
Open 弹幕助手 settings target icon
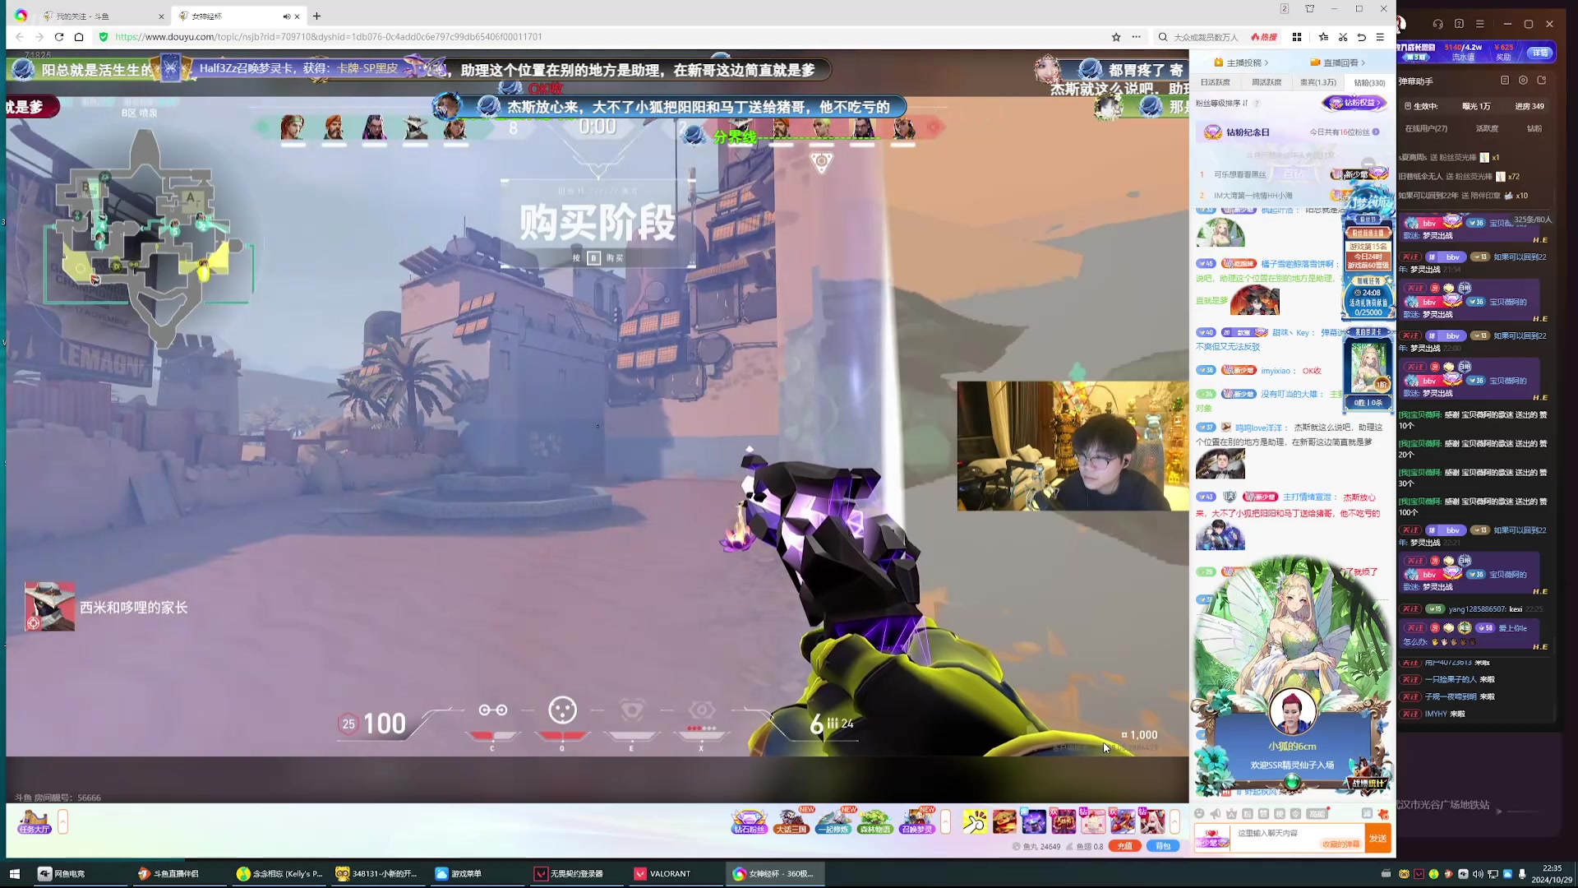pos(1523,81)
